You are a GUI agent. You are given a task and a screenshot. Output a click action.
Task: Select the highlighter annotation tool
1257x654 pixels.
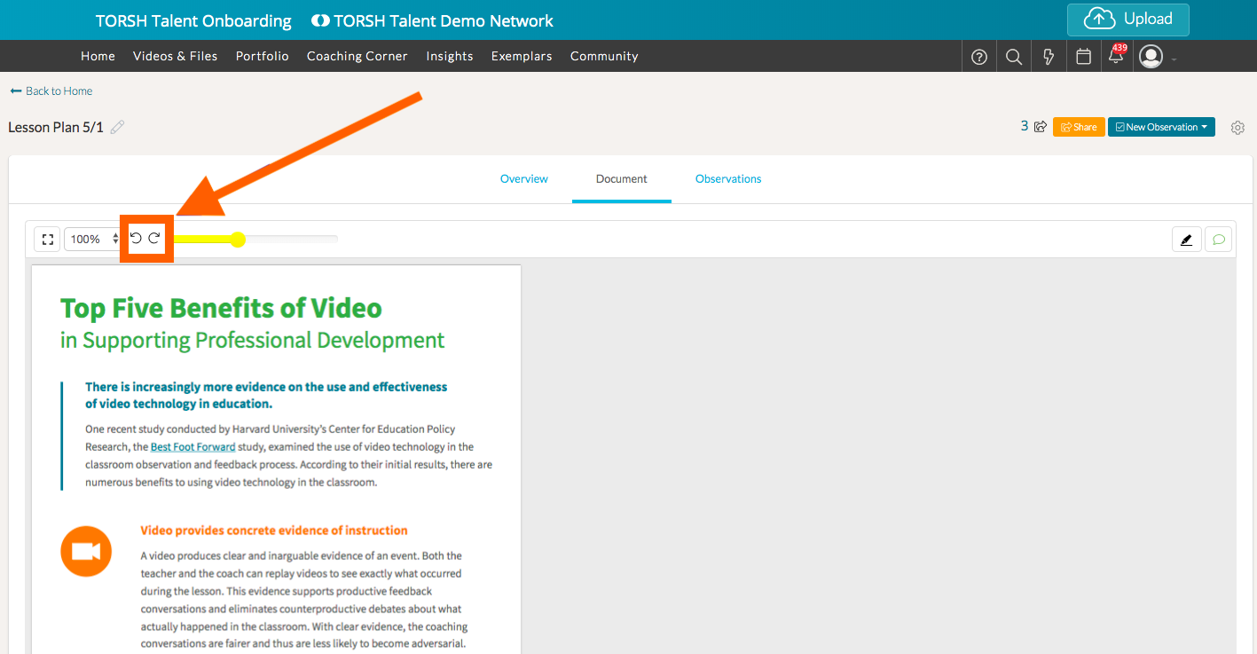click(x=1186, y=240)
